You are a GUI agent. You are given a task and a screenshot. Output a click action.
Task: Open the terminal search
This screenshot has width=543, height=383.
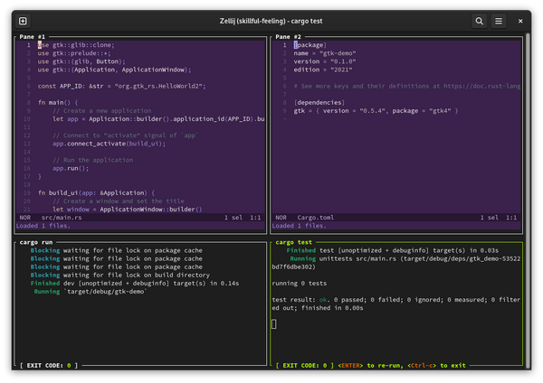pos(479,21)
